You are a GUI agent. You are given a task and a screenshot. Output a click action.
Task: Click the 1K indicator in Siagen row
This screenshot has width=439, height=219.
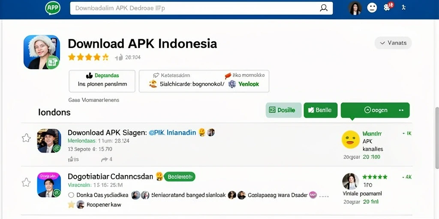[x=407, y=133]
